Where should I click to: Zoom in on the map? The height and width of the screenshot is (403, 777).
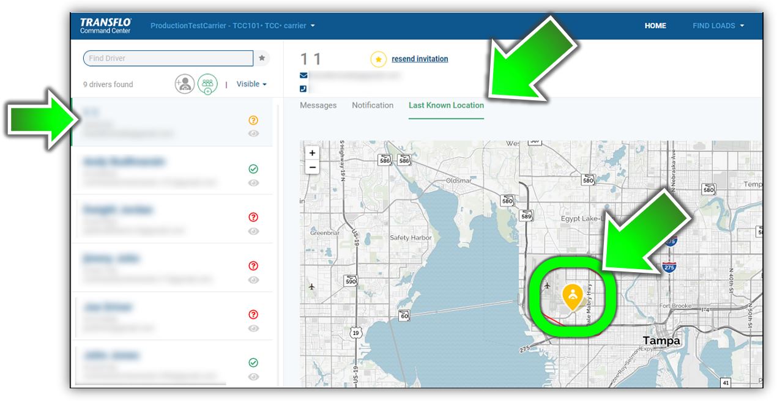click(x=312, y=153)
